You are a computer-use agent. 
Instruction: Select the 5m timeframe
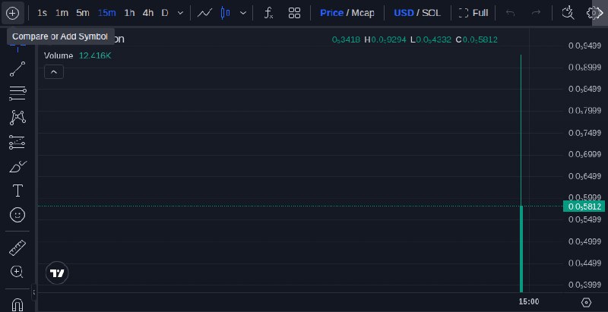coord(83,13)
